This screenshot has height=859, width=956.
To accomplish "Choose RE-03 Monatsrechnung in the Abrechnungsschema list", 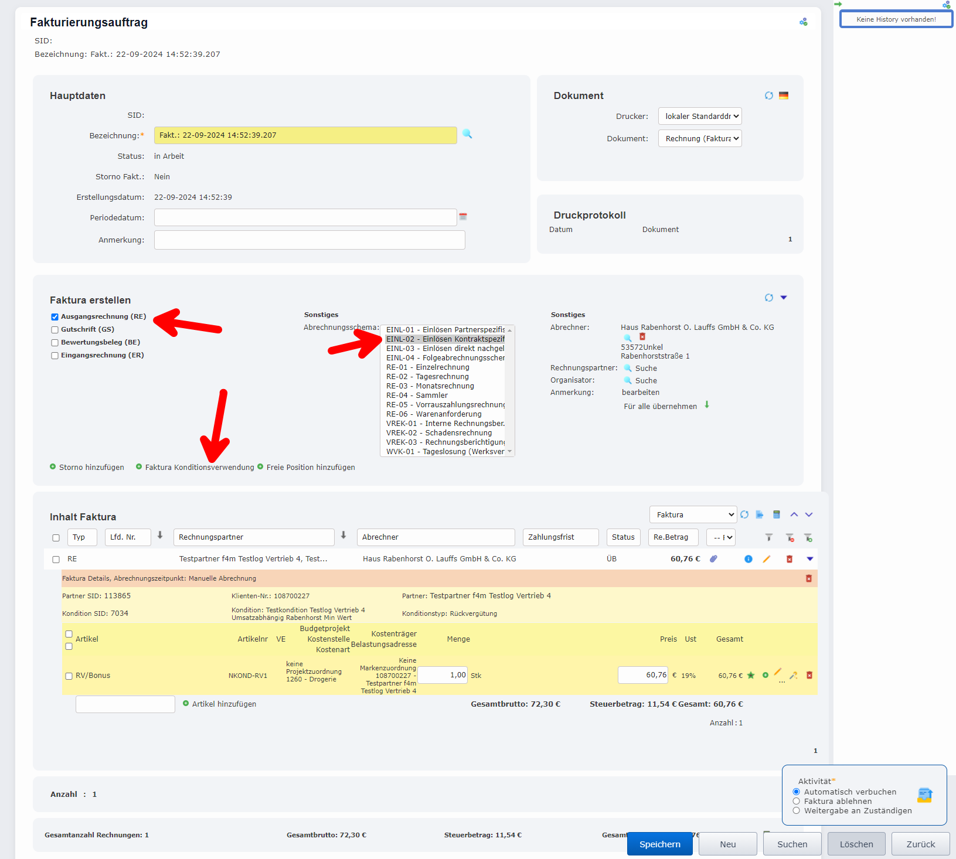I will pyautogui.click(x=430, y=386).
